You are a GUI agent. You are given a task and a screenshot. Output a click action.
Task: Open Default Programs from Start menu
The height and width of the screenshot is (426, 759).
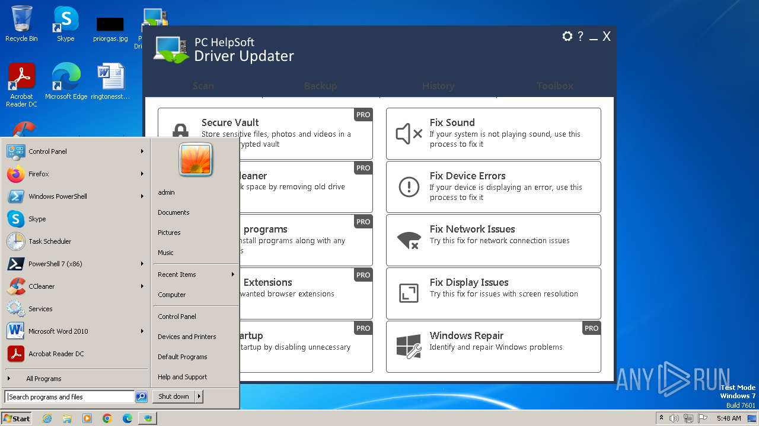coord(183,357)
